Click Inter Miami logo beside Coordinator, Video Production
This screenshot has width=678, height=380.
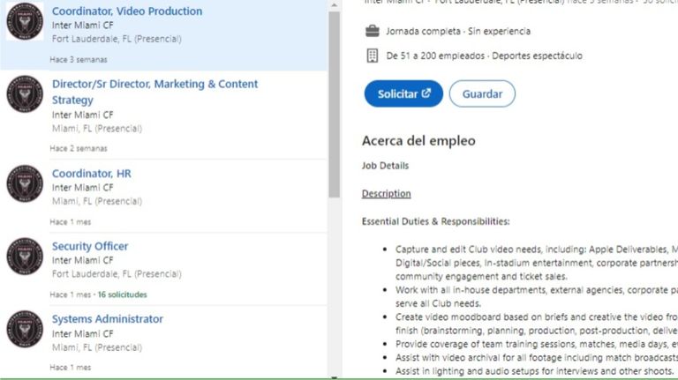25,21
